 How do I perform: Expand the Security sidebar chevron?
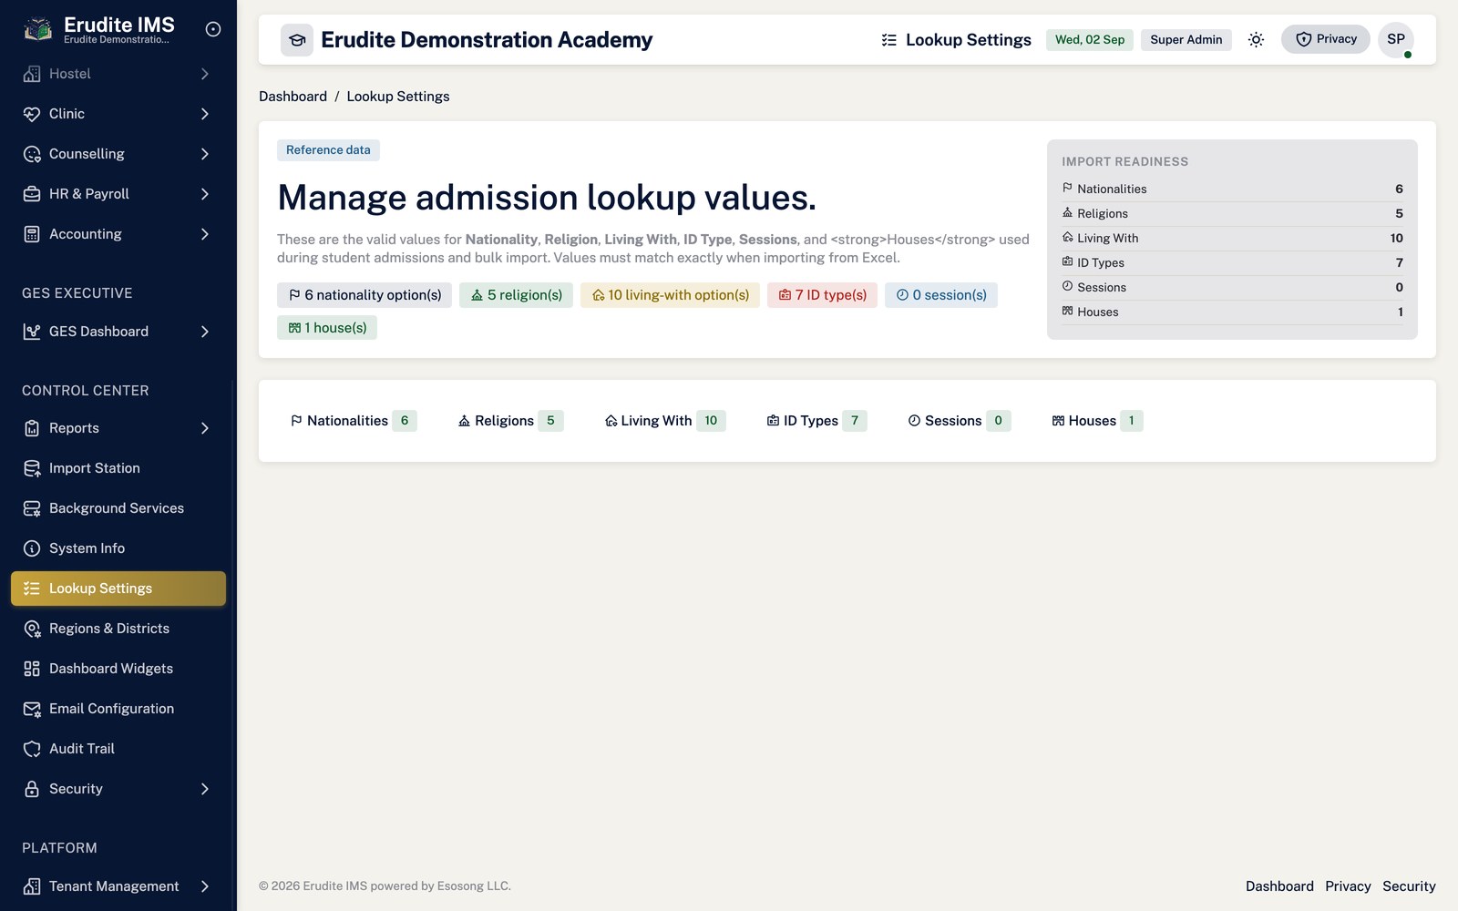click(x=205, y=789)
